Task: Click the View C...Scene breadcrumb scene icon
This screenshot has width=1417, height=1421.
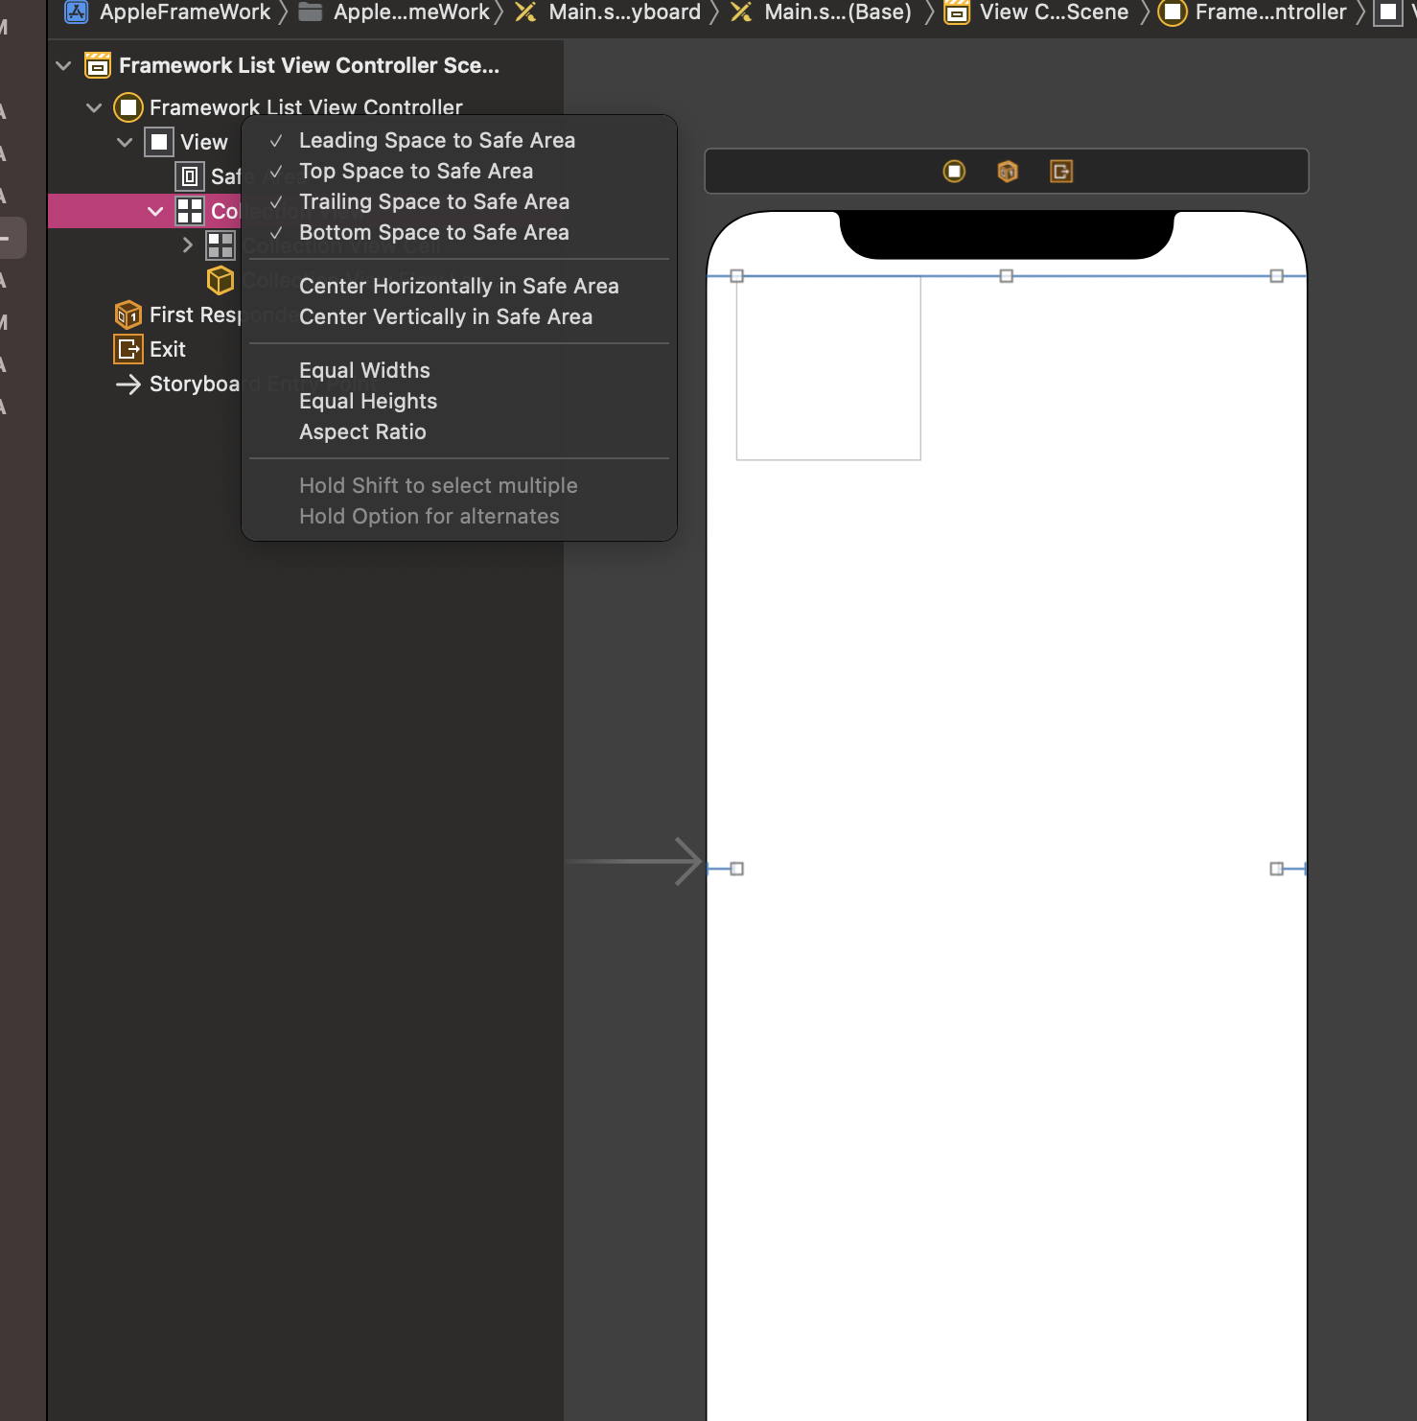Action: coord(956,12)
